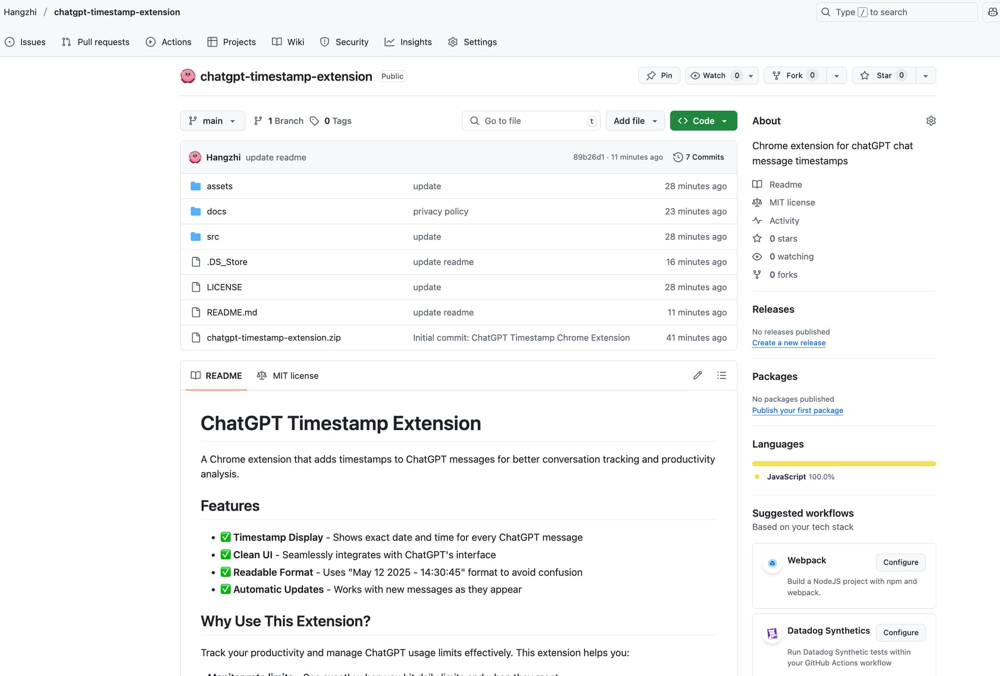Open the Copilot icon beside search
1000x676 pixels.
pos(992,12)
